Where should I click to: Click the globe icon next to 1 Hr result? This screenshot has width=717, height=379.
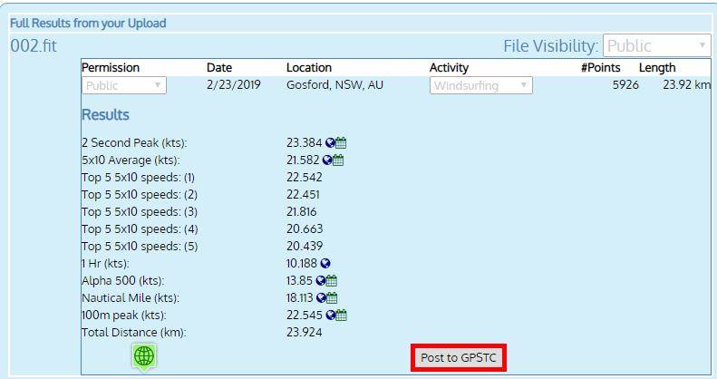325,264
